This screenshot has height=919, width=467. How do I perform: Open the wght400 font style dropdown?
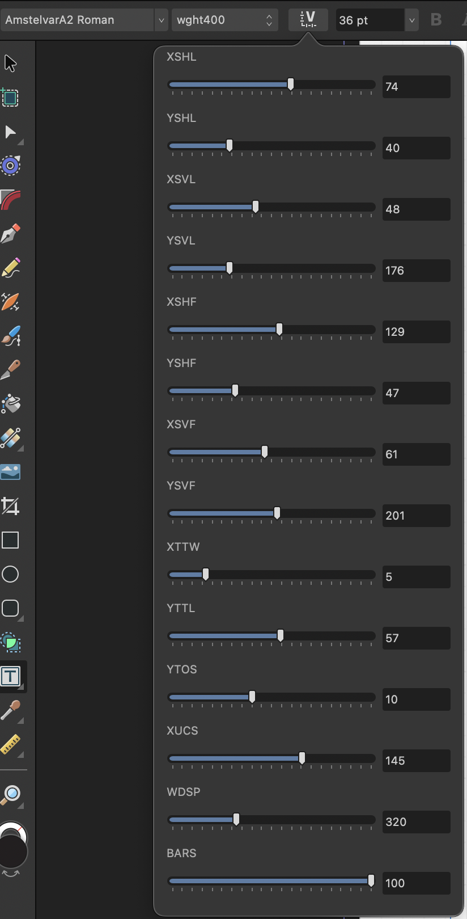[225, 20]
